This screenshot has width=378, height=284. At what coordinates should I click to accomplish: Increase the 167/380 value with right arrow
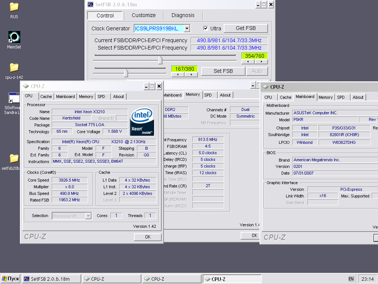pos(191,75)
